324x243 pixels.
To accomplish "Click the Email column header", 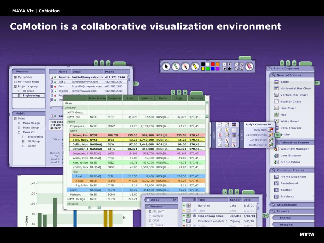I will pyautogui.click(x=87, y=72).
